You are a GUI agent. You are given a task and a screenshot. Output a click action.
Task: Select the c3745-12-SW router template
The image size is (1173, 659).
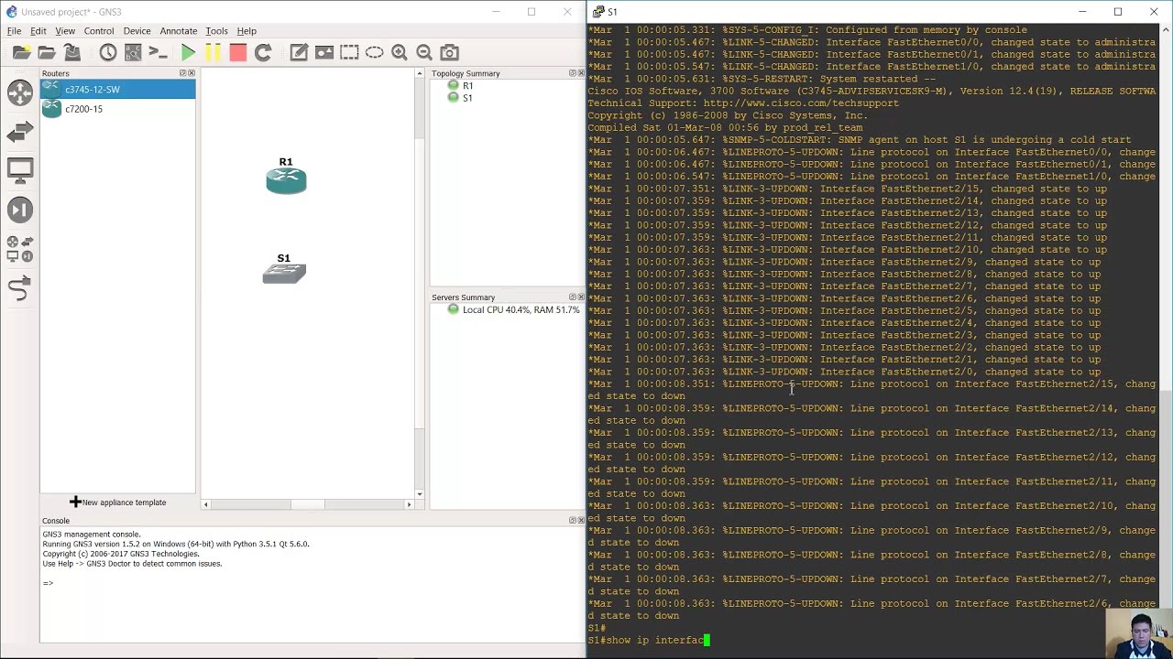point(117,89)
